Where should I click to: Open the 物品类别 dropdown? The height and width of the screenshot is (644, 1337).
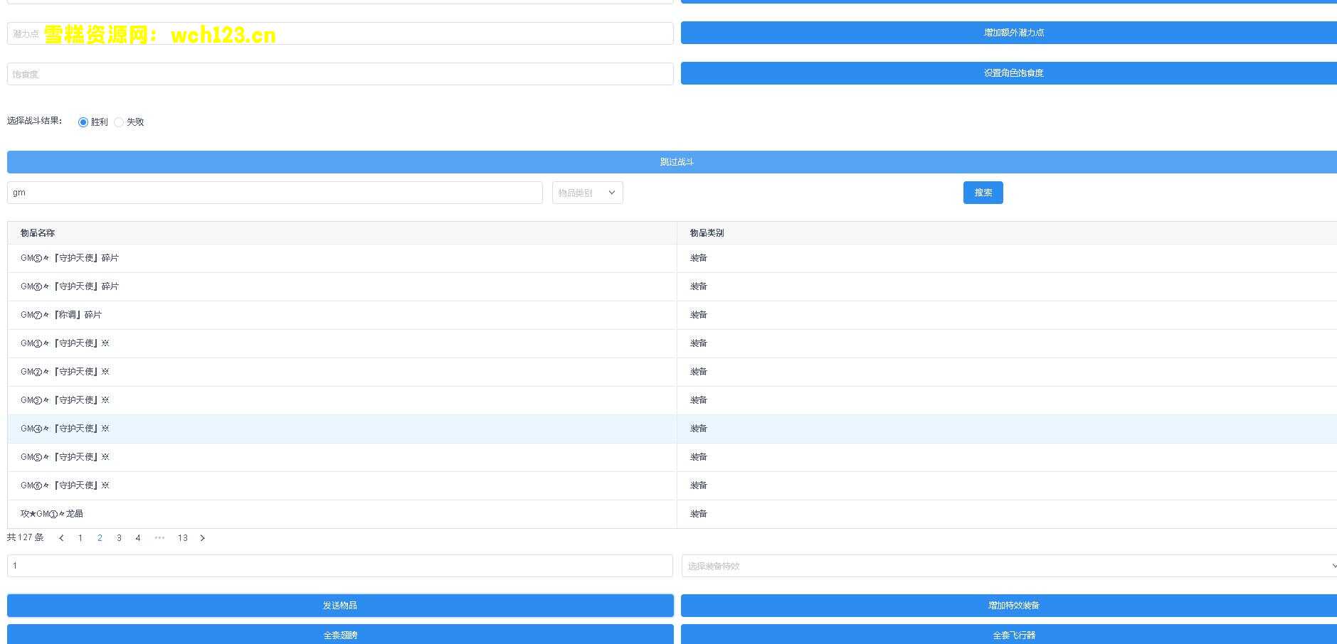point(587,193)
